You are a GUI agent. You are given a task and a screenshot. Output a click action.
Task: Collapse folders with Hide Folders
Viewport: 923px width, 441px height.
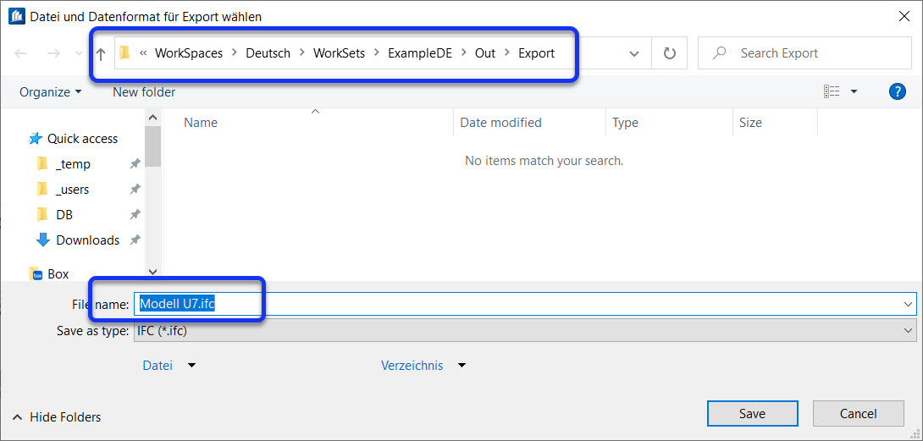57,417
